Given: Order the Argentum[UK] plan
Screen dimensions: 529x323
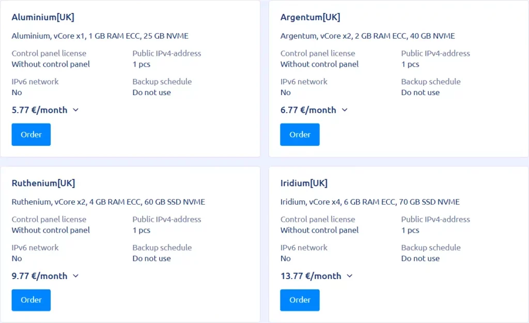Looking at the screenshot, I should coord(300,134).
